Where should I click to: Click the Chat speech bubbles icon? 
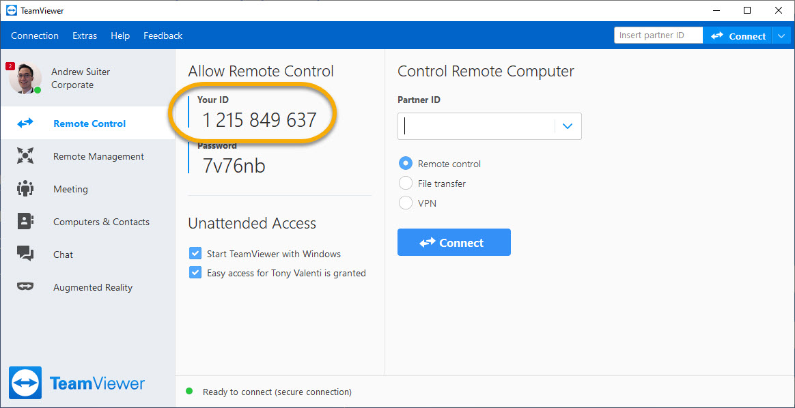click(x=25, y=254)
